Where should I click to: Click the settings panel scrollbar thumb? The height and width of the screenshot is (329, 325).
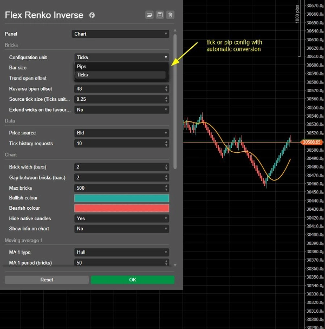point(175,101)
